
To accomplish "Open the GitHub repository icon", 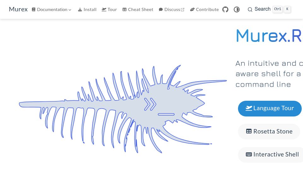I will point(225,9).
